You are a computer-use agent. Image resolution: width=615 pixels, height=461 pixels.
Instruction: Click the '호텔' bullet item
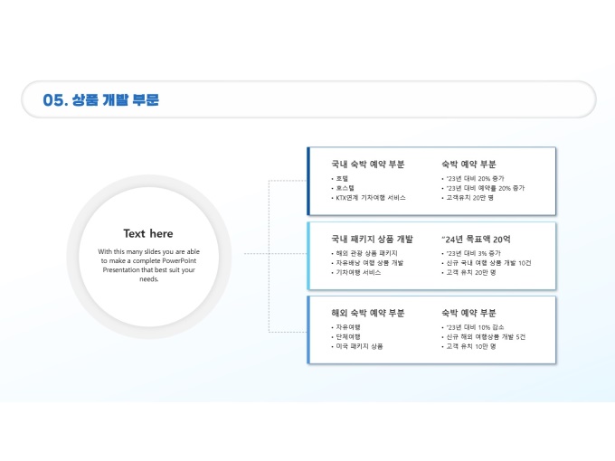[x=342, y=178]
